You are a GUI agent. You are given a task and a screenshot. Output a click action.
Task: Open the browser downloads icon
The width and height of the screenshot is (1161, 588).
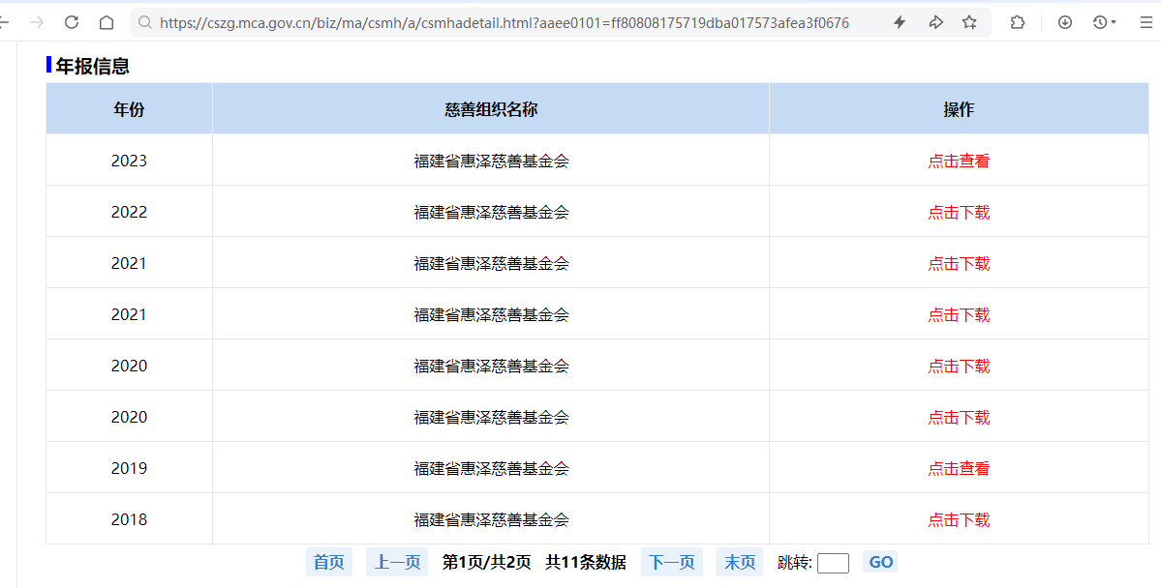[1065, 22]
